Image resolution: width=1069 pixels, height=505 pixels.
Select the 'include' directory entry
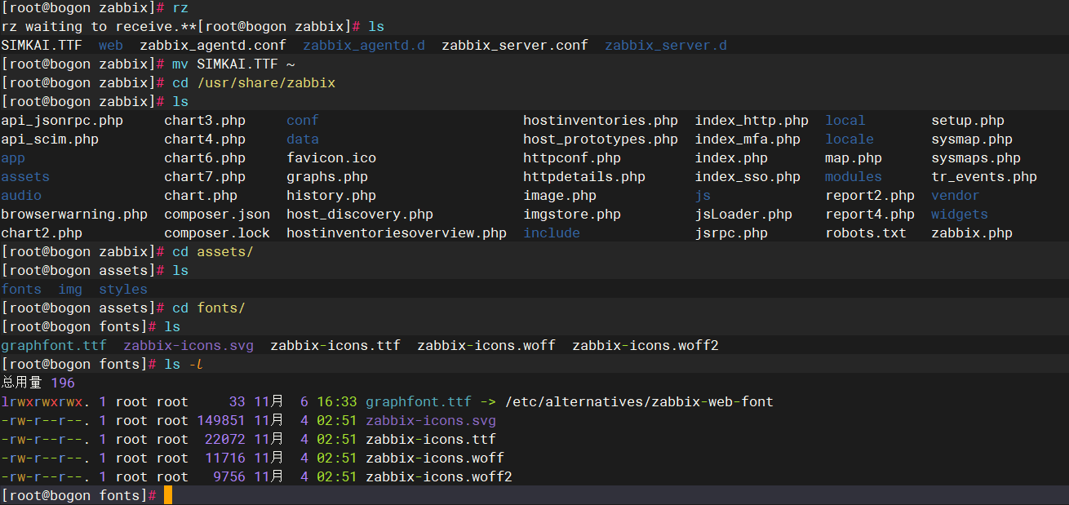click(552, 233)
